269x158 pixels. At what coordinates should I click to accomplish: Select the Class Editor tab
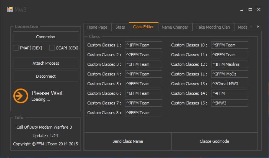(144, 27)
